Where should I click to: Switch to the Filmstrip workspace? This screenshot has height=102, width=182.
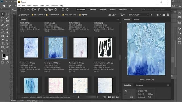coord(103,10)
